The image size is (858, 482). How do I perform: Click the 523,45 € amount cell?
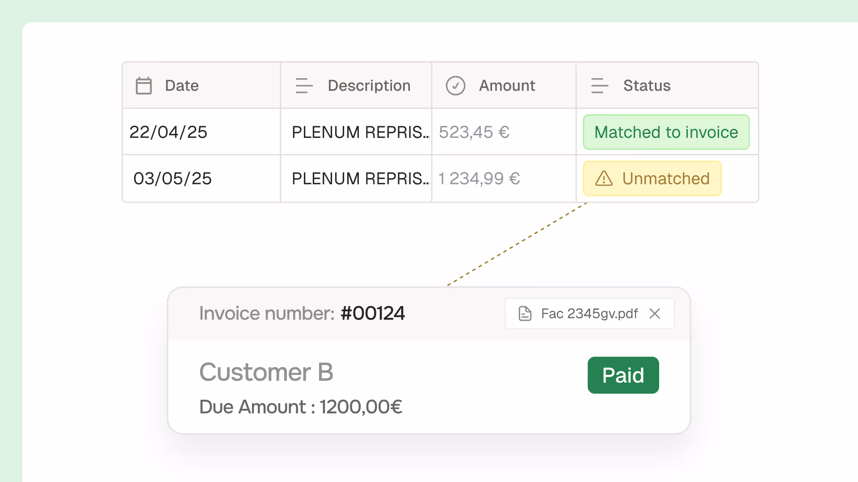click(x=474, y=132)
